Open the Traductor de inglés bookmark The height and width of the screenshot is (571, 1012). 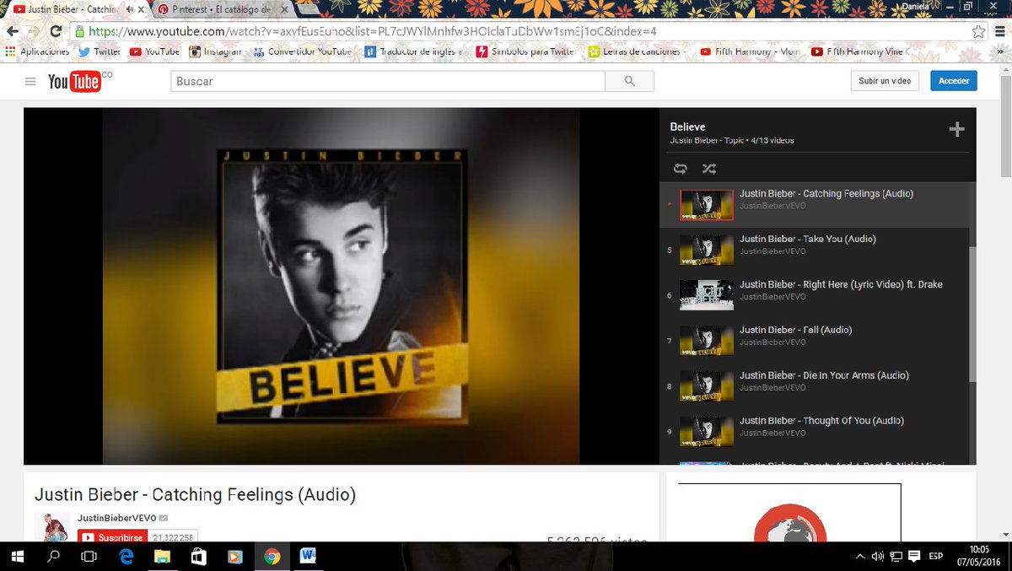[414, 51]
